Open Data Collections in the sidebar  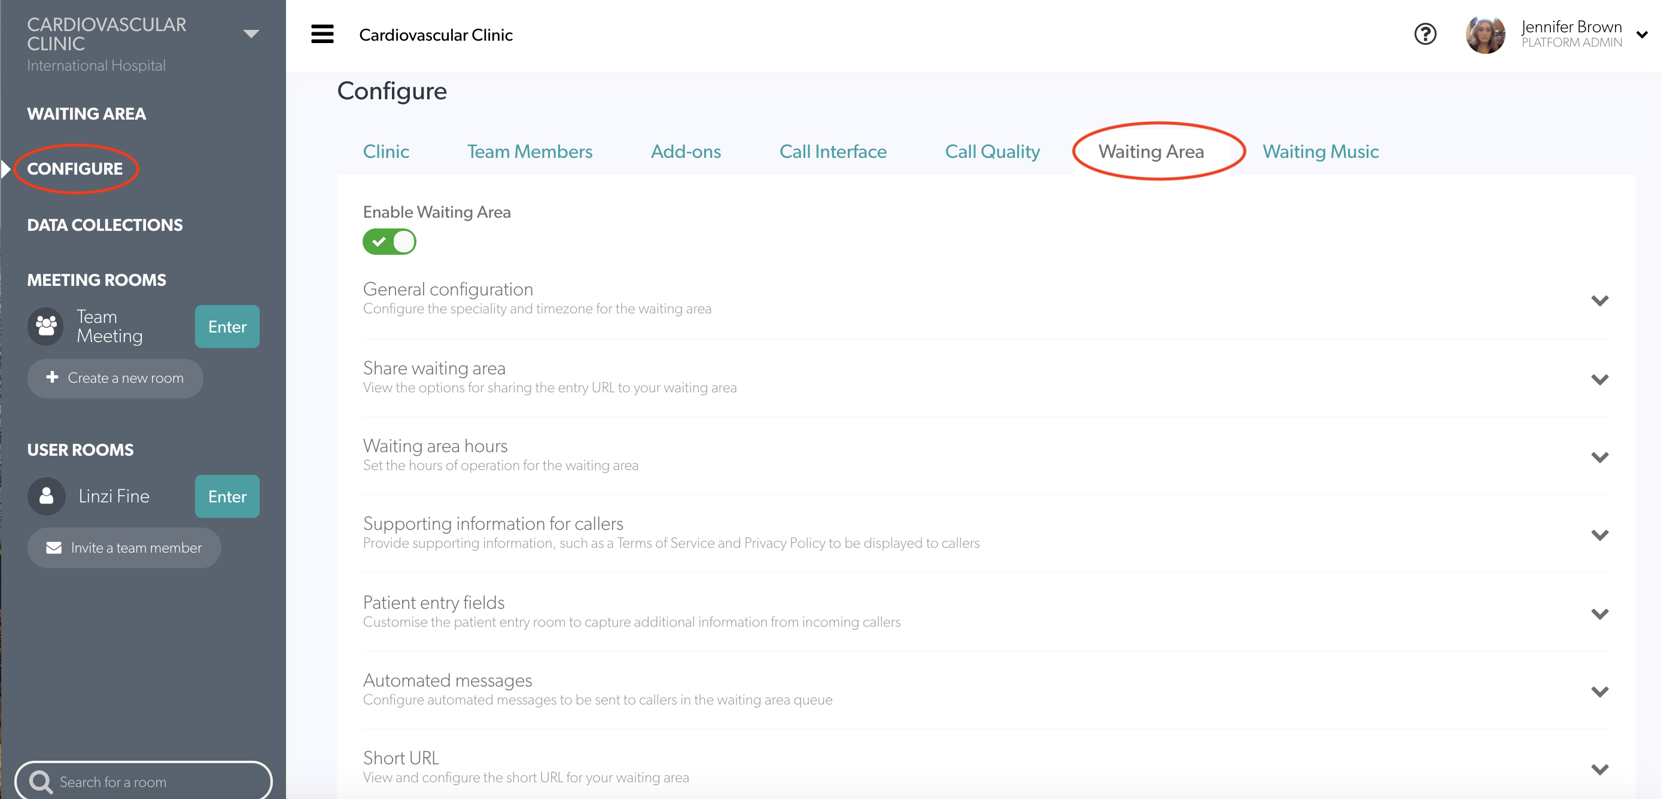[x=105, y=225]
